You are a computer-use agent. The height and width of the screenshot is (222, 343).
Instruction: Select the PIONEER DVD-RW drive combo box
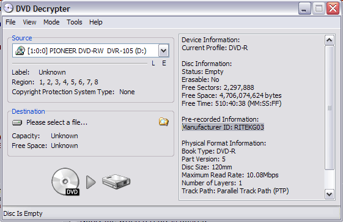(x=90, y=51)
